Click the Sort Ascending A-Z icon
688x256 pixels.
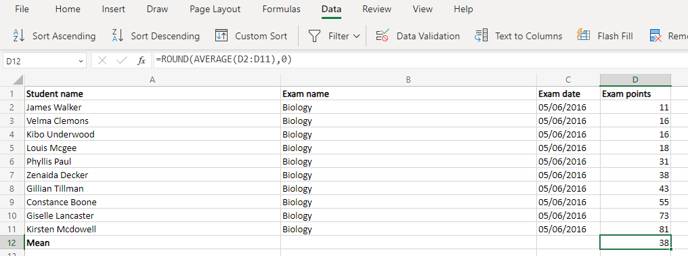[x=20, y=36]
